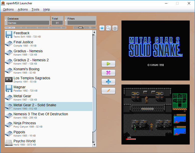The height and width of the screenshot is (153, 195).
Task: Click the Games database name field
Action: click(x=28, y=23)
